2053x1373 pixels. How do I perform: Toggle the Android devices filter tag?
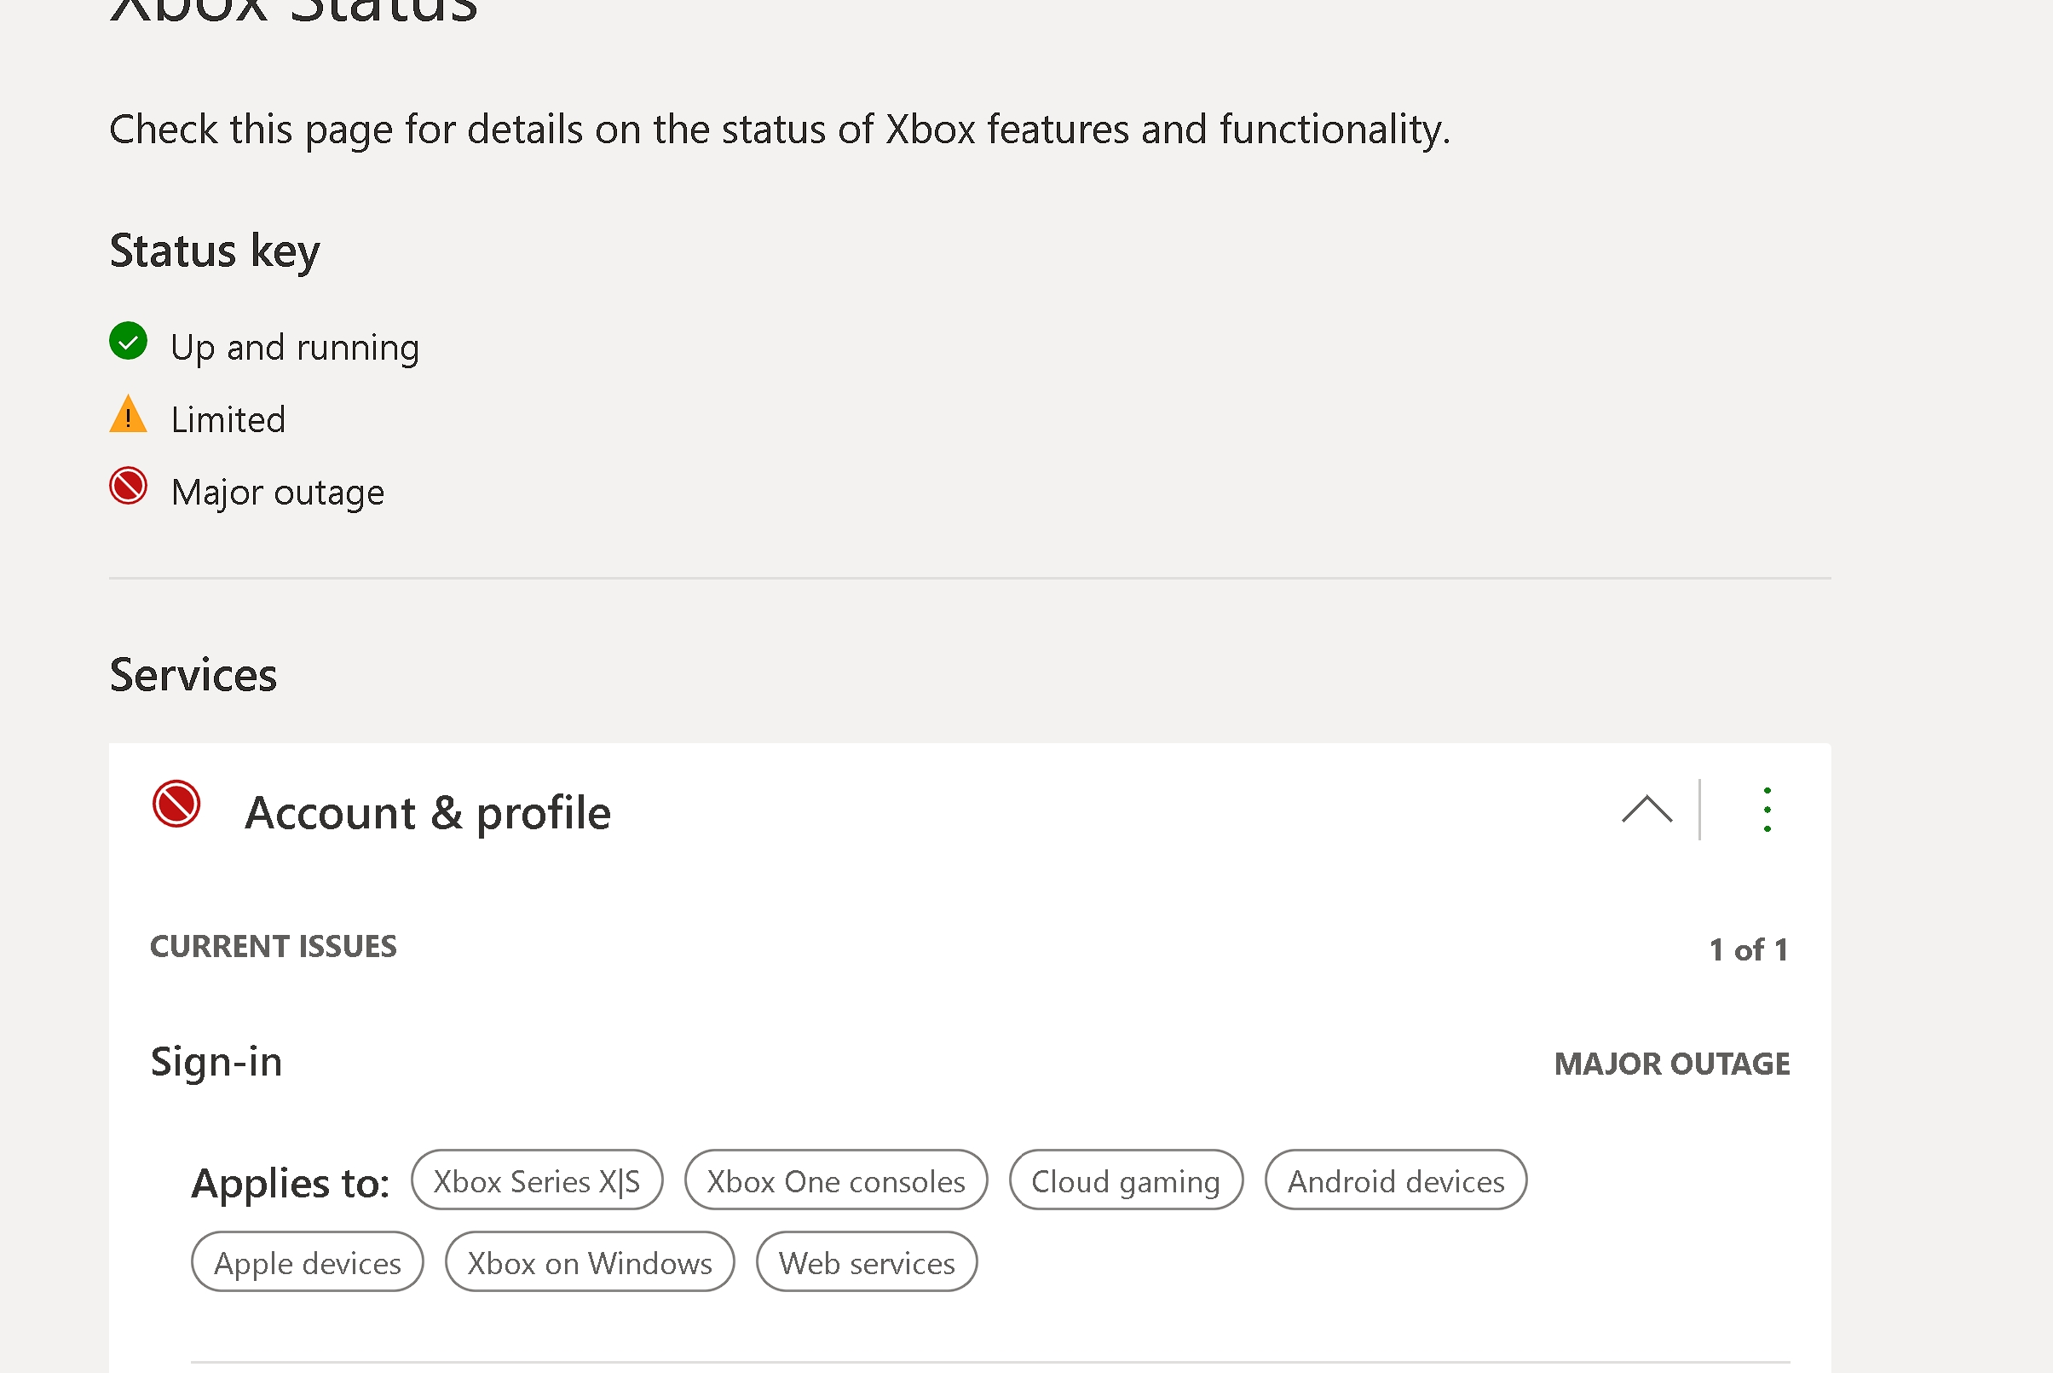[1396, 1180]
